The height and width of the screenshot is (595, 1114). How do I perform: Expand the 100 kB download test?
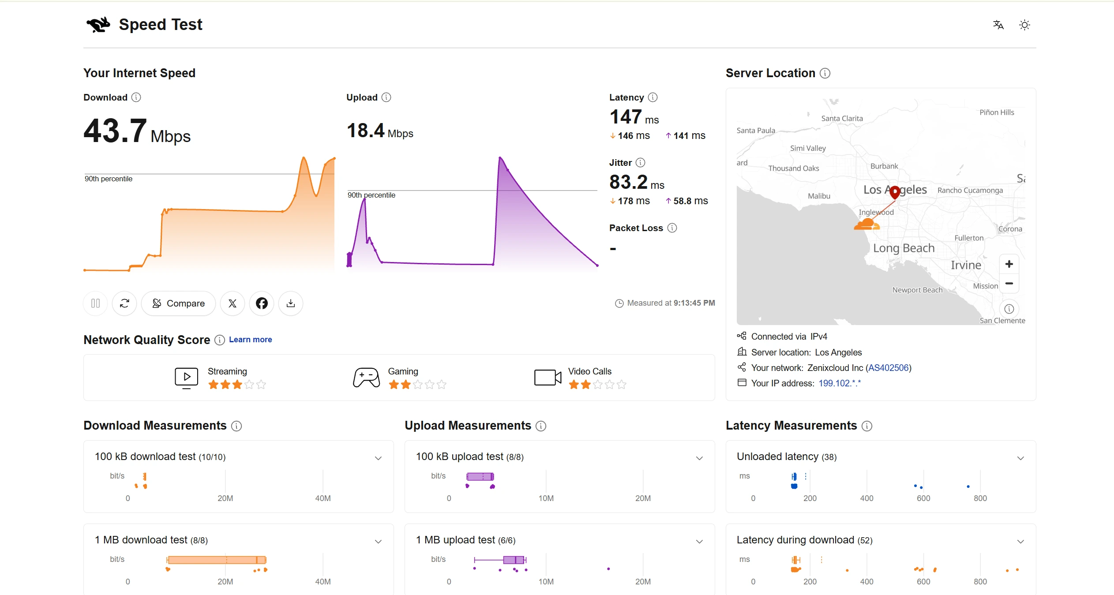click(378, 458)
